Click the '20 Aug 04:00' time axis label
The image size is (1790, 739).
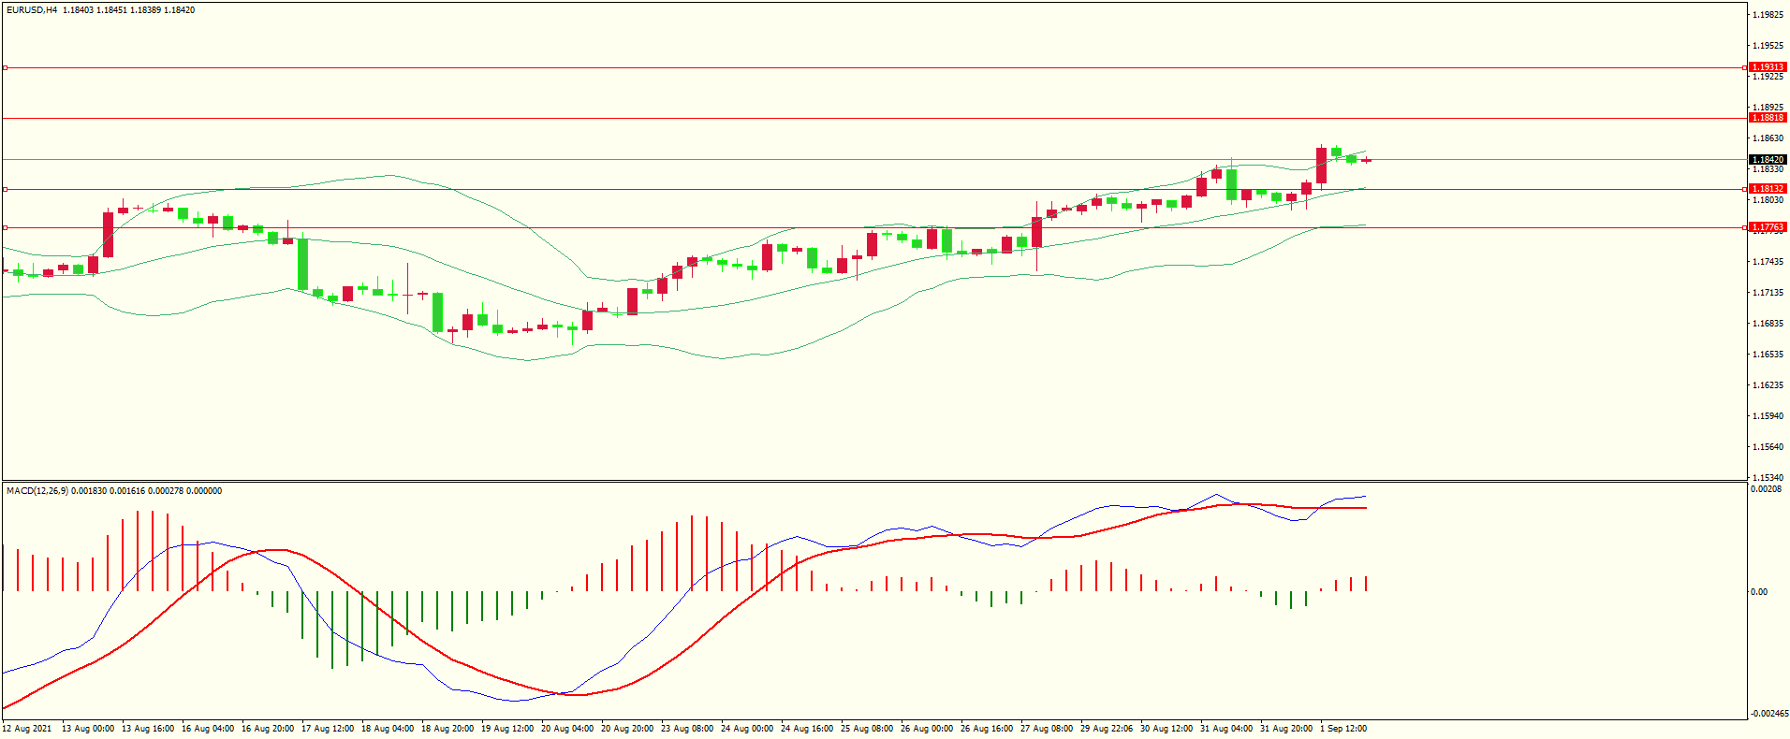(x=567, y=729)
